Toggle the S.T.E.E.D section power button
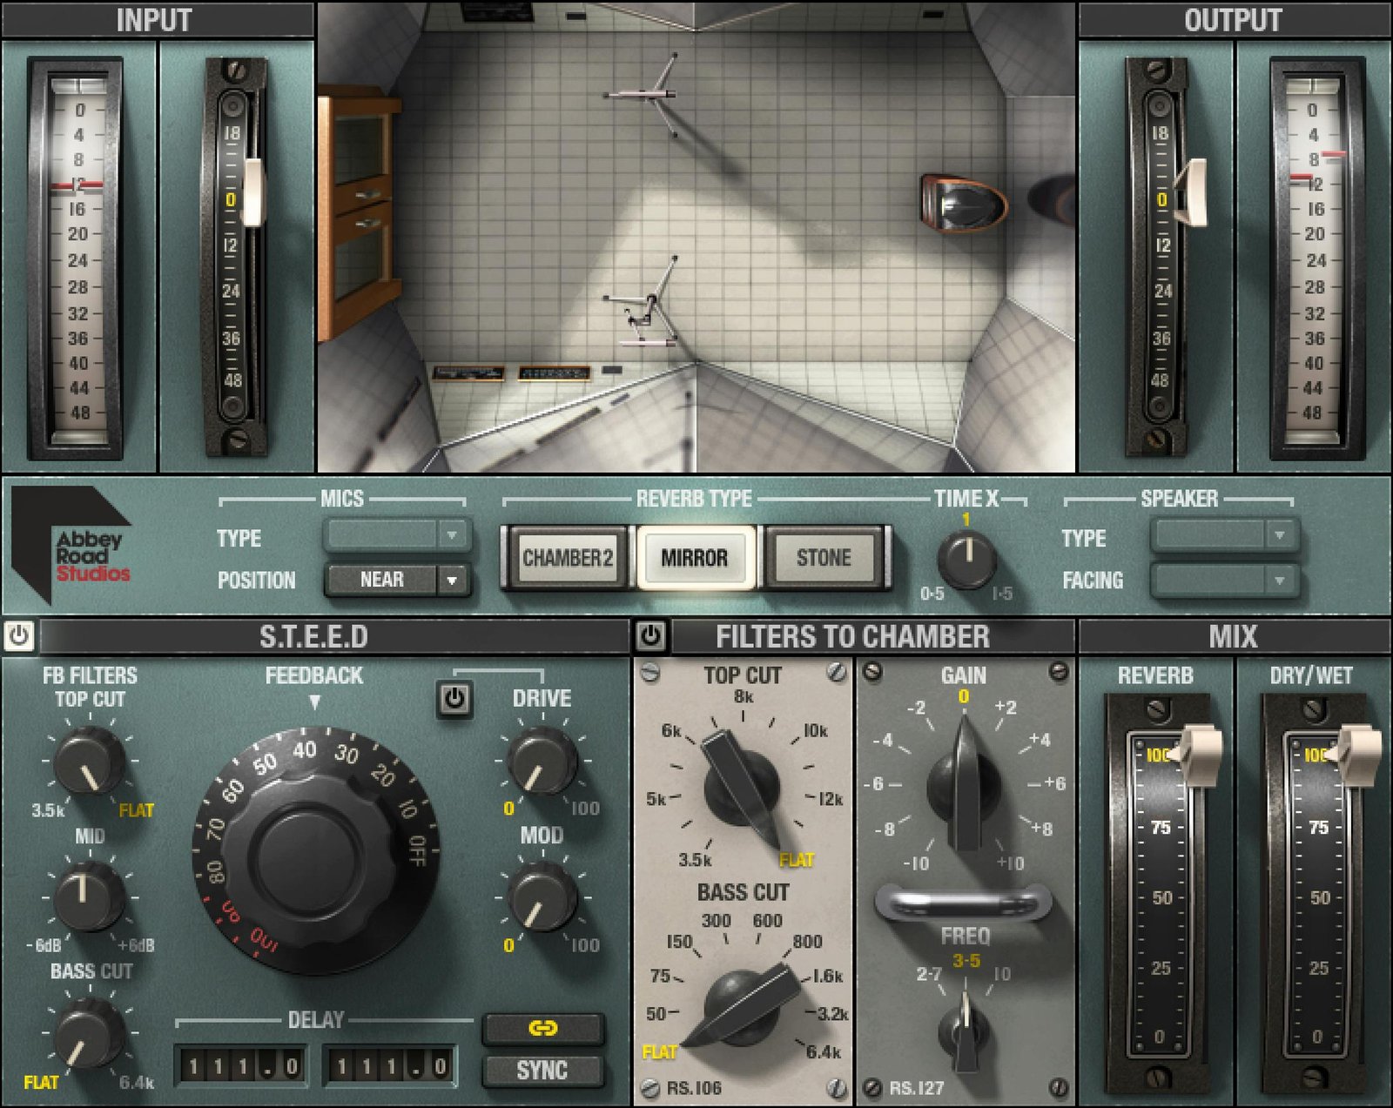 point(19,636)
